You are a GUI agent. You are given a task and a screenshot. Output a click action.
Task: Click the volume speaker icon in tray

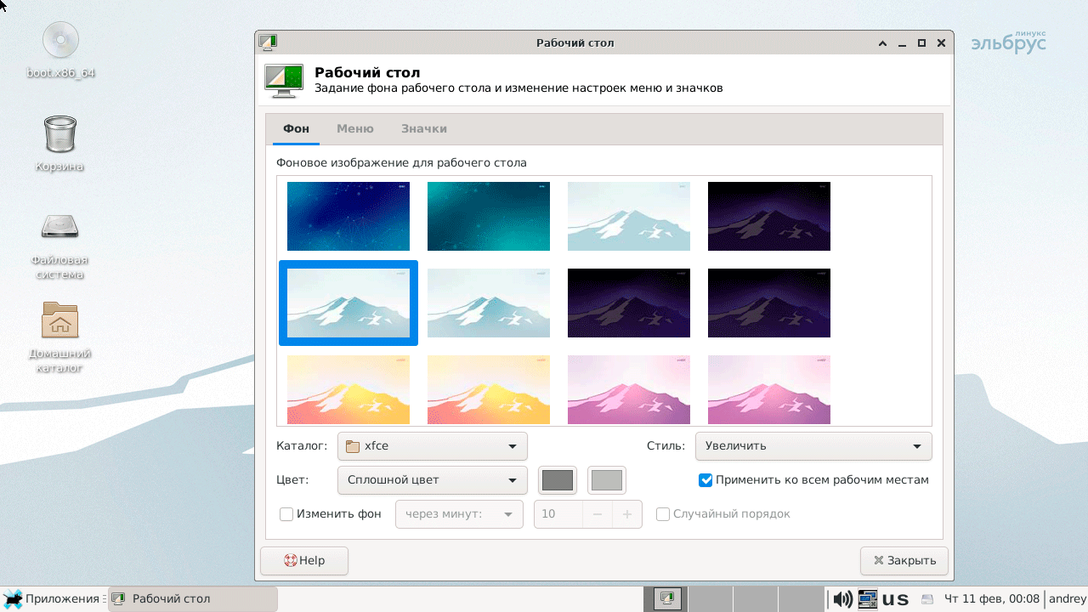click(x=842, y=599)
